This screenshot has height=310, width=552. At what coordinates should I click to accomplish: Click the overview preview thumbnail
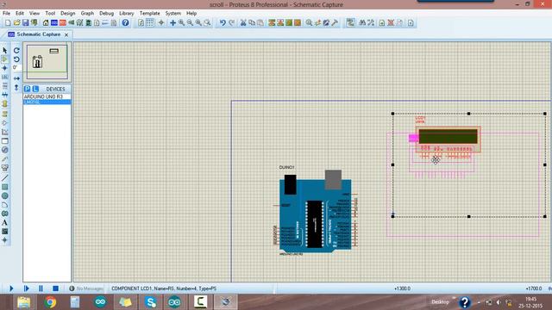[x=47, y=62]
